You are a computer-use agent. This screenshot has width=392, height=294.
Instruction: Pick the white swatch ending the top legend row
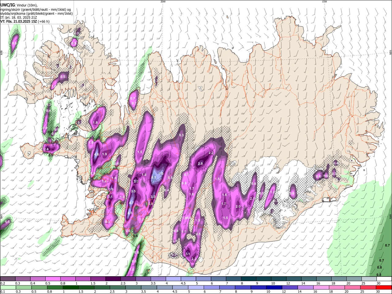point(384,279)
